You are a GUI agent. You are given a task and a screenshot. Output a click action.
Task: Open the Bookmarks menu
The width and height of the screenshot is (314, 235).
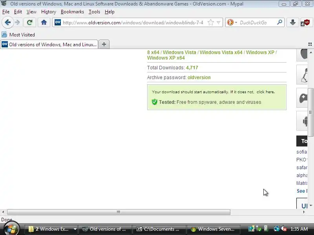pyautogui.click(x=72, y=12)
